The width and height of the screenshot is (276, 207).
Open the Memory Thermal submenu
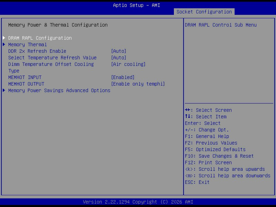pyautogui.click(x=28, y=45)
